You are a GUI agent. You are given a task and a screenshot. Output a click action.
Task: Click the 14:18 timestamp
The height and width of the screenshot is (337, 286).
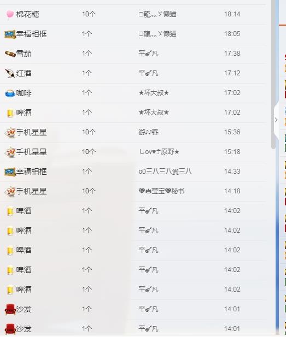coord(232,191)
